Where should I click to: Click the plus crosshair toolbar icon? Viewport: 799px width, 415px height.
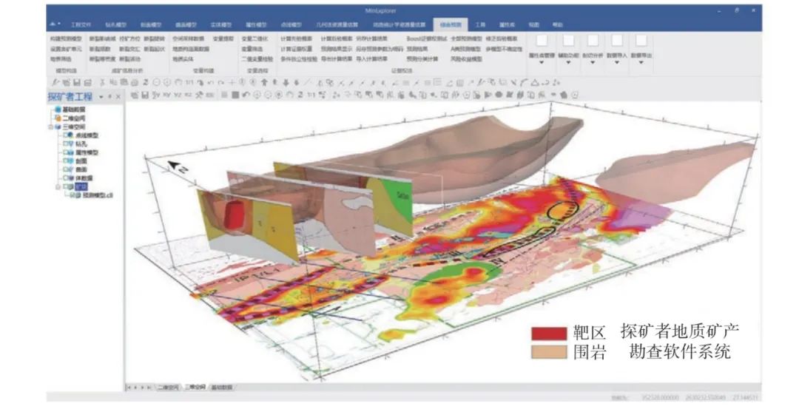(232, 82)
